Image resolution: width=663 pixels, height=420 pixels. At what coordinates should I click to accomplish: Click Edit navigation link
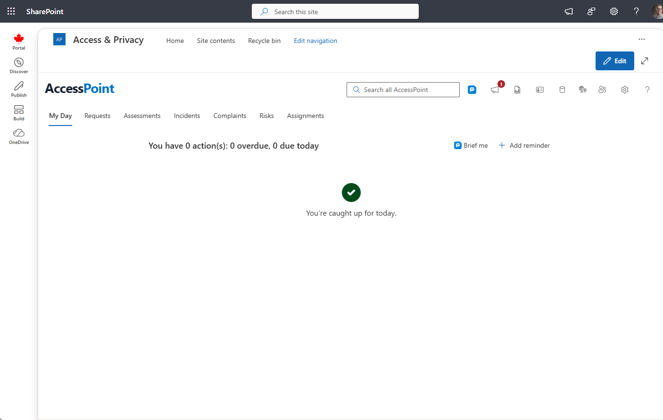(315, 41)
